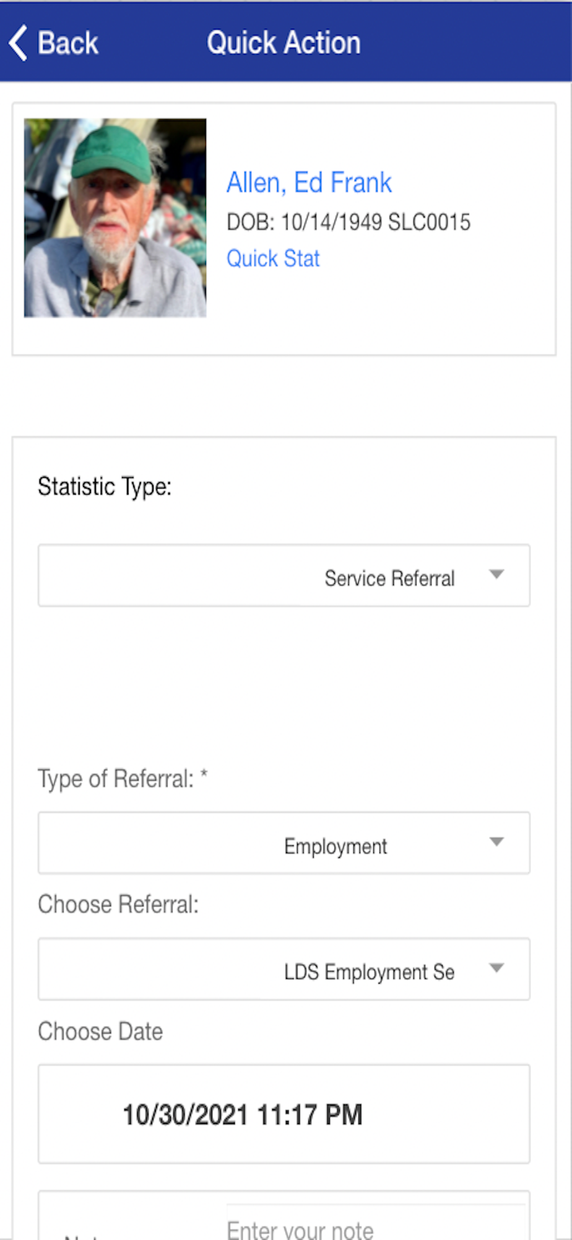
Task: Click the Type of Referral label
Action: [123, 779]
